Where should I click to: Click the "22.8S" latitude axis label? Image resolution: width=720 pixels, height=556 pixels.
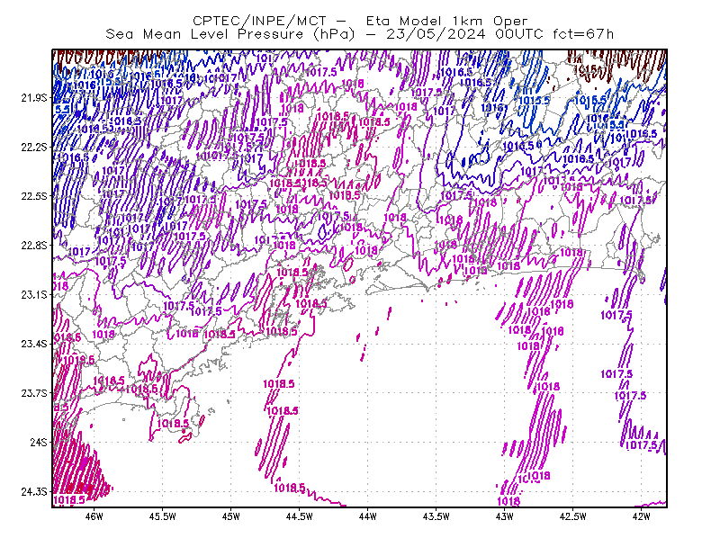34,246
